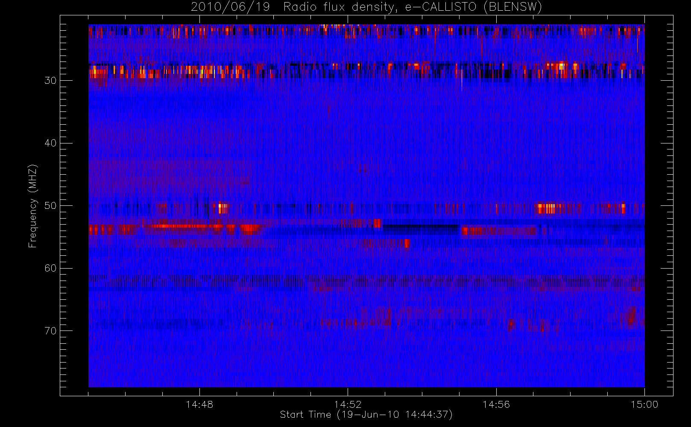Click the 'Start Time (19-Jun-10 14:44:37)' label
Viewport: 691px width, 427px height.
[x=366, y=415]
